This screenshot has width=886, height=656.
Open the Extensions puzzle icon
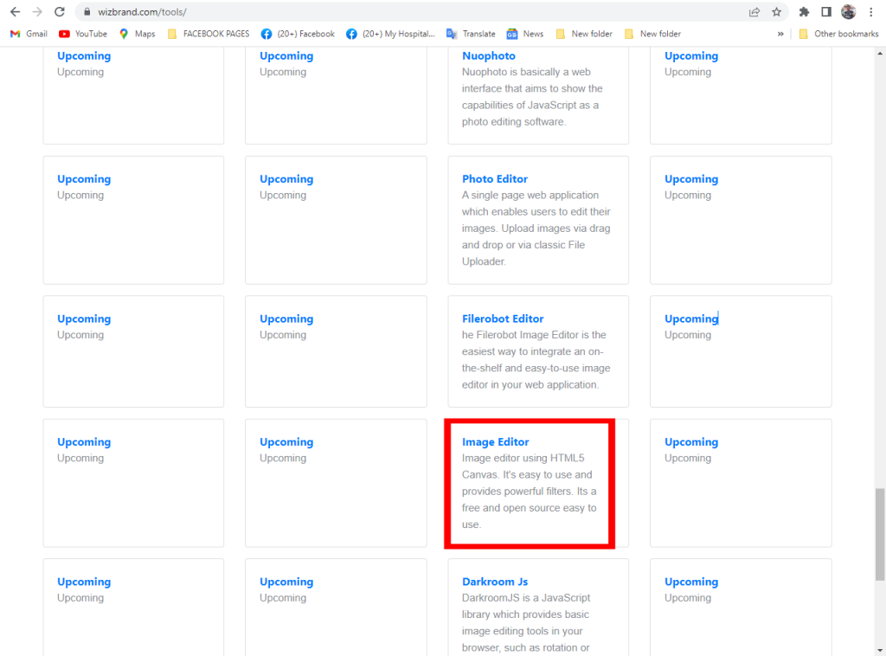pos(804,12)
